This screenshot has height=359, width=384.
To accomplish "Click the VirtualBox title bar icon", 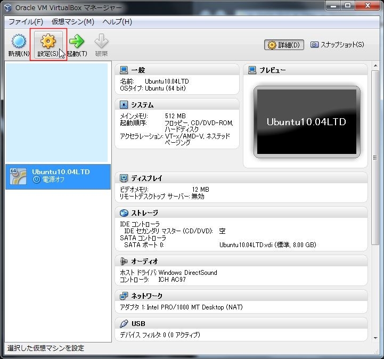I will pyautogui.click(x=8, y=7).
